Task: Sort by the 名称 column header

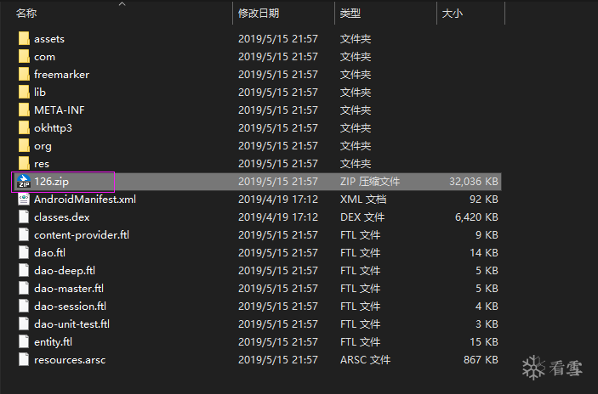Action: [26, 14]
